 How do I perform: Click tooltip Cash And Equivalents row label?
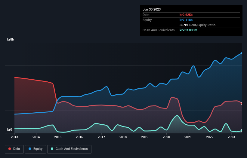click(x=159, y=30)
